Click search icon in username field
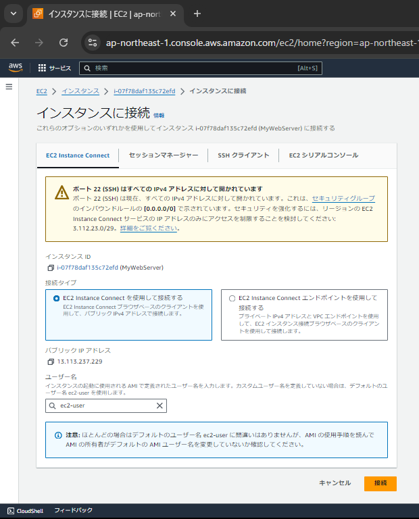Image resolution: width=419 pixels, height=519 pixels. [x=52, y=405]
